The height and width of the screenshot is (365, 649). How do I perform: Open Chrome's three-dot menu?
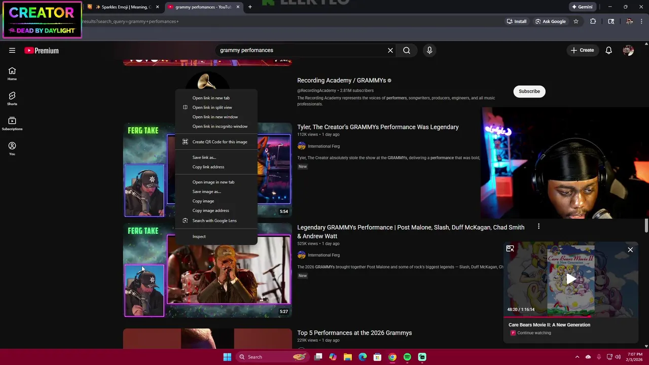[x=642, y=21]
